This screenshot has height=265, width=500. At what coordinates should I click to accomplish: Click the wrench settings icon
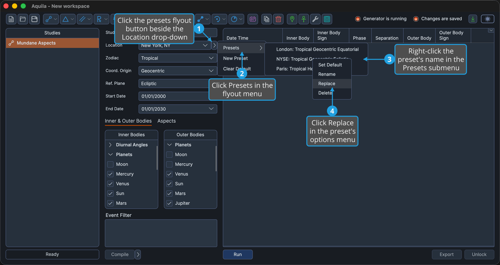(x=315, y=19)
